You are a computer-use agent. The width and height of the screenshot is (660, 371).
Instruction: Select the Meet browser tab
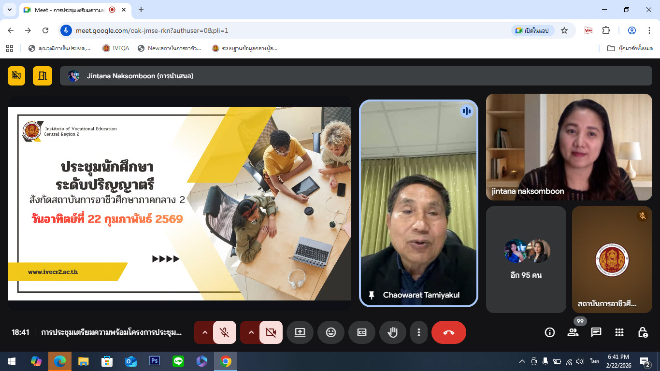click(68, 10)
